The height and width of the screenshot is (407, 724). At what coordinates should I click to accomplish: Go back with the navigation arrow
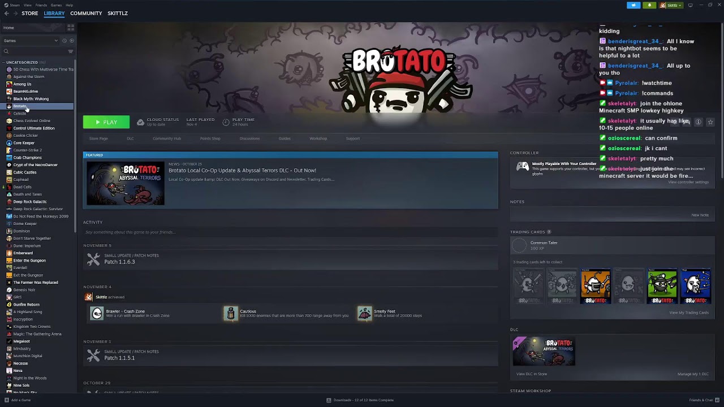(6, 14)
